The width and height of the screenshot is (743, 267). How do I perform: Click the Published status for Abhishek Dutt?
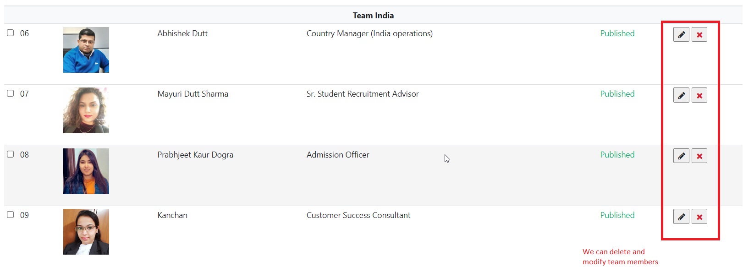pos(617,33)
